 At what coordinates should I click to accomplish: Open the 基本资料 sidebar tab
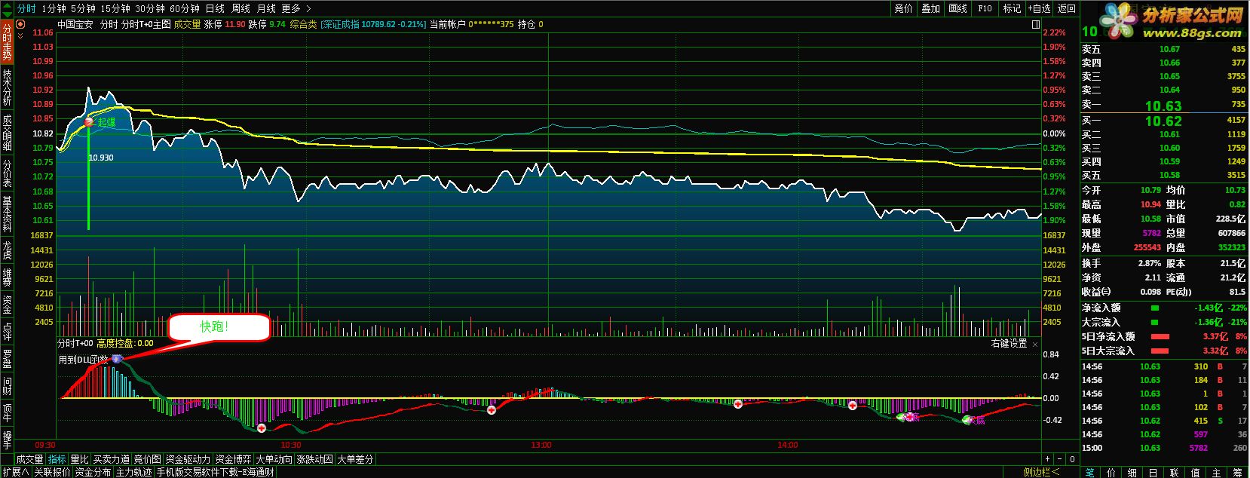pyautogui.click(x=7, y=214)
